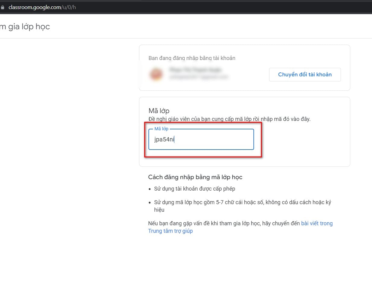Click the bullet point before Sử dụng tài khoản
The width and height of the screenshot is (372, 294).
point(150,189)
